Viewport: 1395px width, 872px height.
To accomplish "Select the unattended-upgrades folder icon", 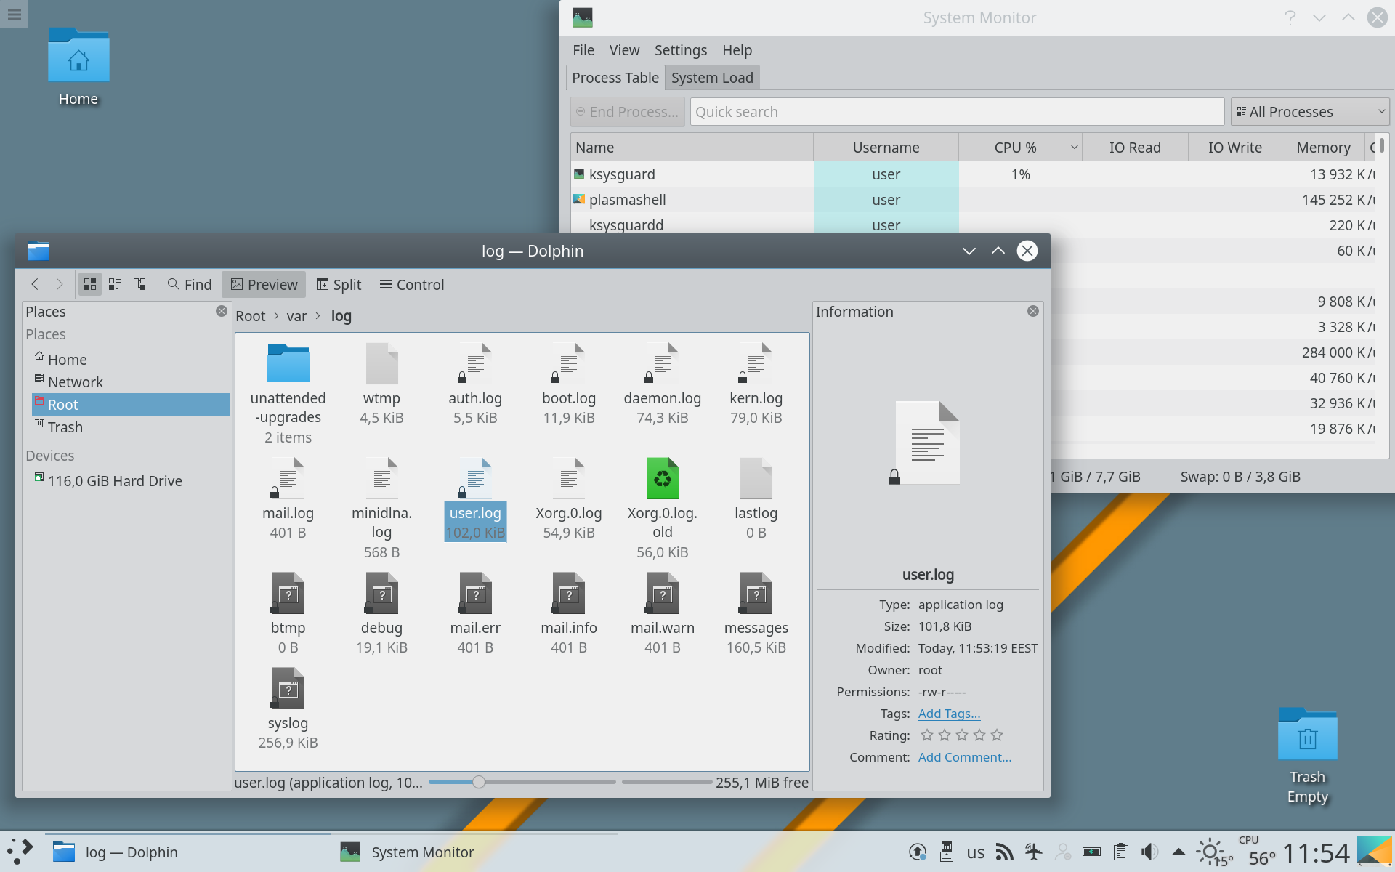I will pyautogui.click(x=288, y=363).
